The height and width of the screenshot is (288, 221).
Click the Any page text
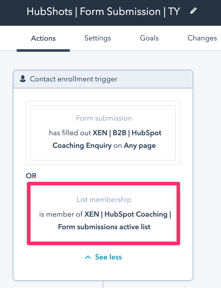click(140, 146)
